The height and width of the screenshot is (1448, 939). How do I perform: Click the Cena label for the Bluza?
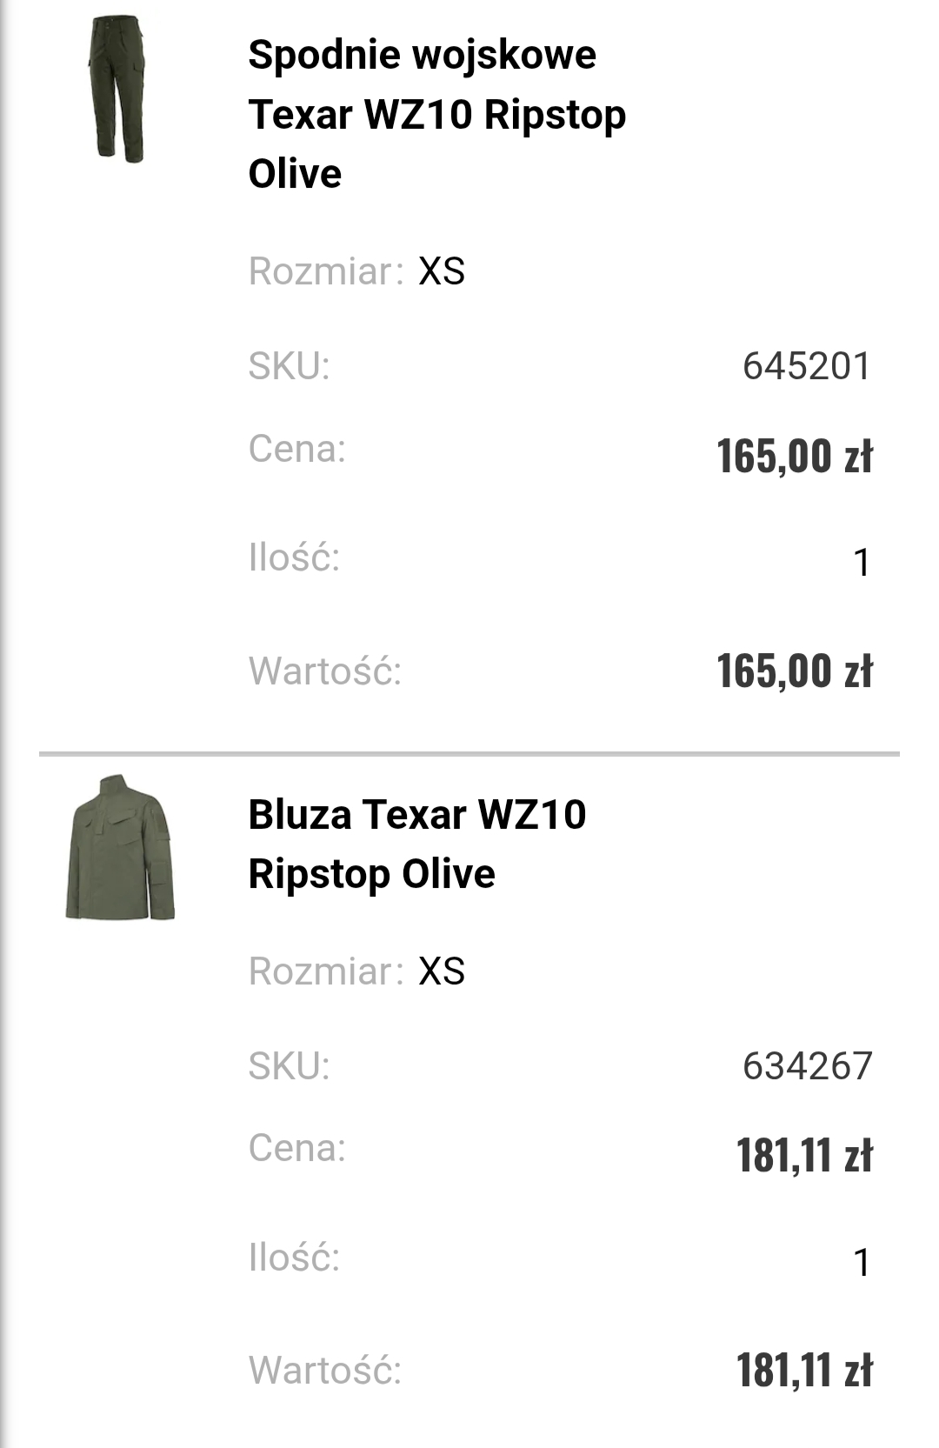(296, 1148)
